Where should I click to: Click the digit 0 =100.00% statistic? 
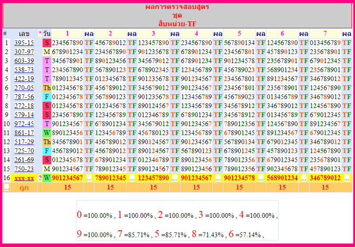[x=95, y=215]
